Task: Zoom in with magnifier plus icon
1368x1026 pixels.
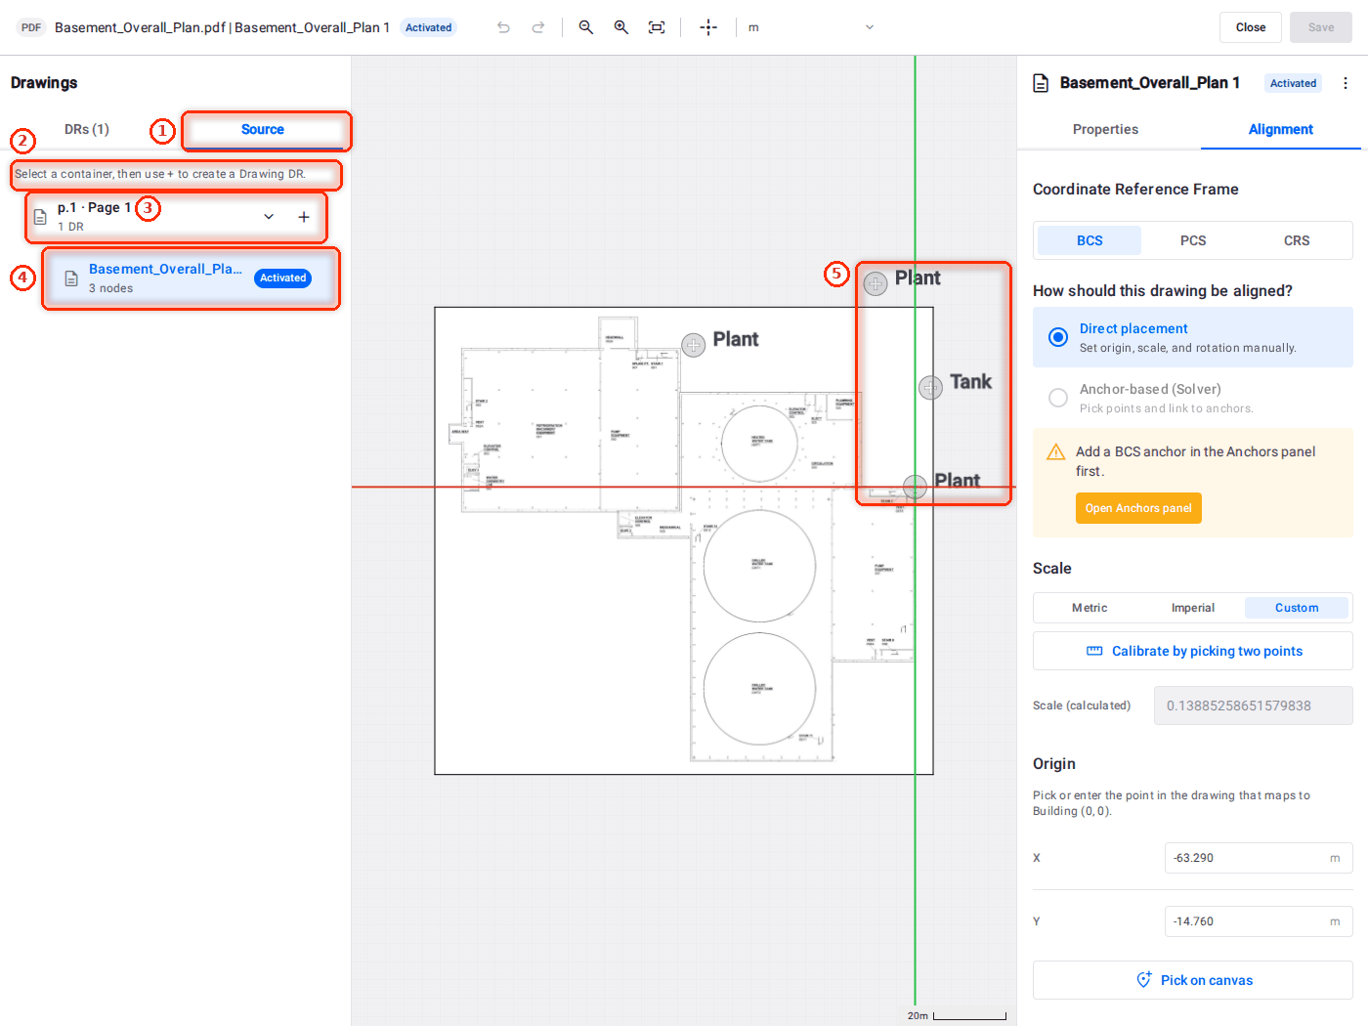Action: tap(621, 27)
